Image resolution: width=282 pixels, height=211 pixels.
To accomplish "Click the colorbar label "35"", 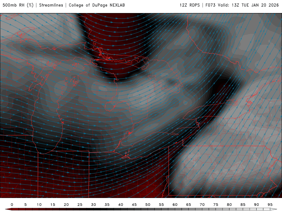I will click(x=107, y=205).
